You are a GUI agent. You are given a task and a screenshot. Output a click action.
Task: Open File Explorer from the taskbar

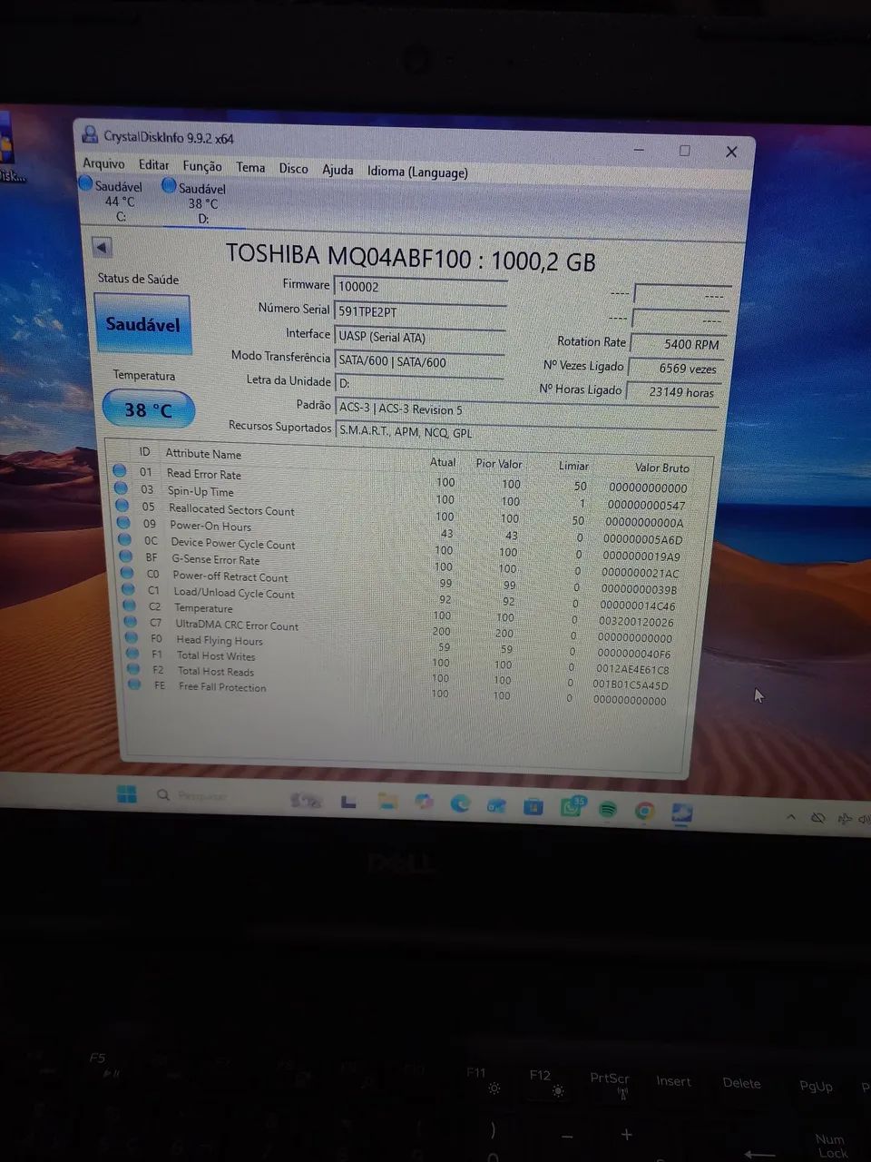(387, 801)
